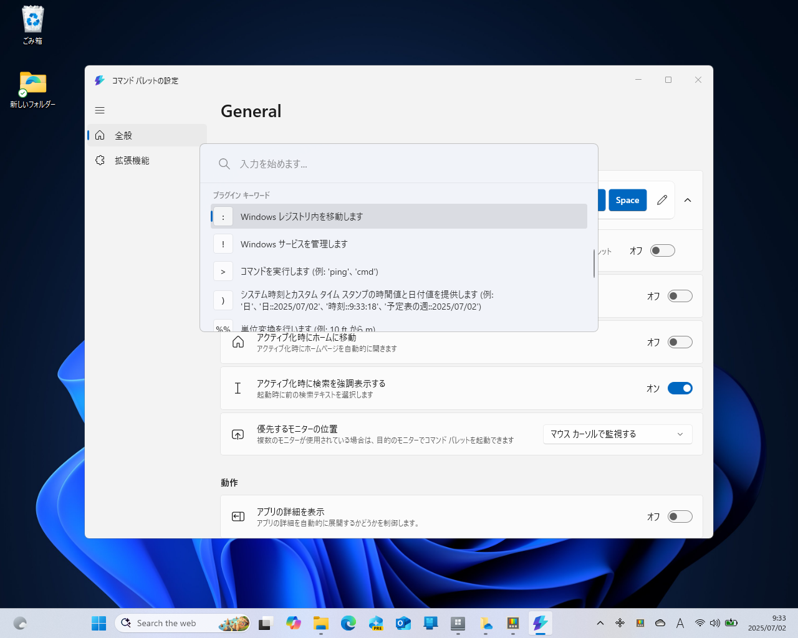Click the OneDrive cloud tray icon
The image size is (798, 638).
660,623
